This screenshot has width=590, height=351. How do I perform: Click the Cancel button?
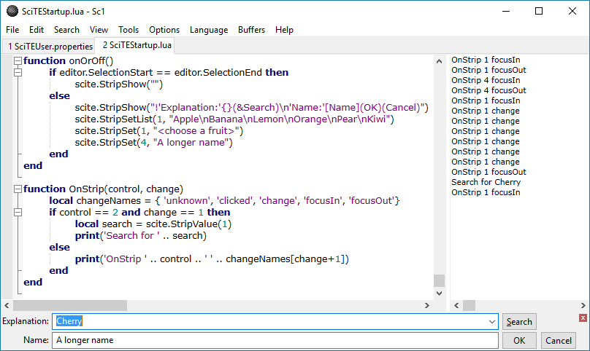[559, 340]
